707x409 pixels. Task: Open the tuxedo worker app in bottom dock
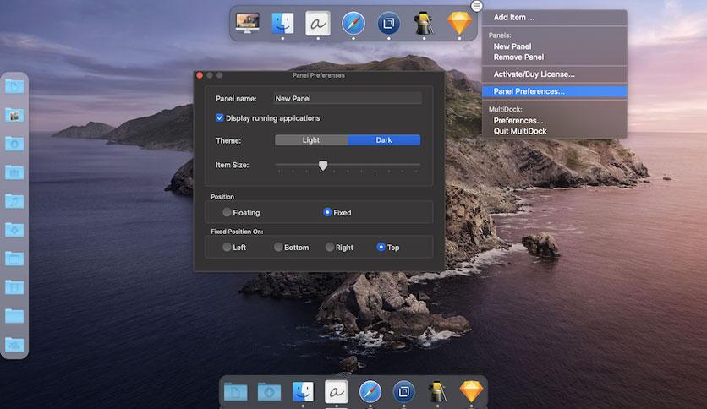click(437, 392)
